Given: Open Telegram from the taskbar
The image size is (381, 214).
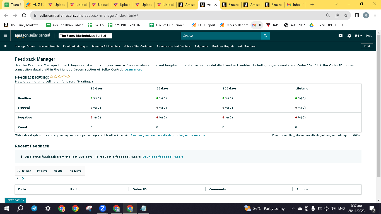Looking at the screenshot, I should tap(34, 208).
